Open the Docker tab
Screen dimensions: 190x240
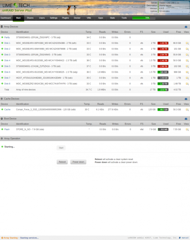coord(77,18)
